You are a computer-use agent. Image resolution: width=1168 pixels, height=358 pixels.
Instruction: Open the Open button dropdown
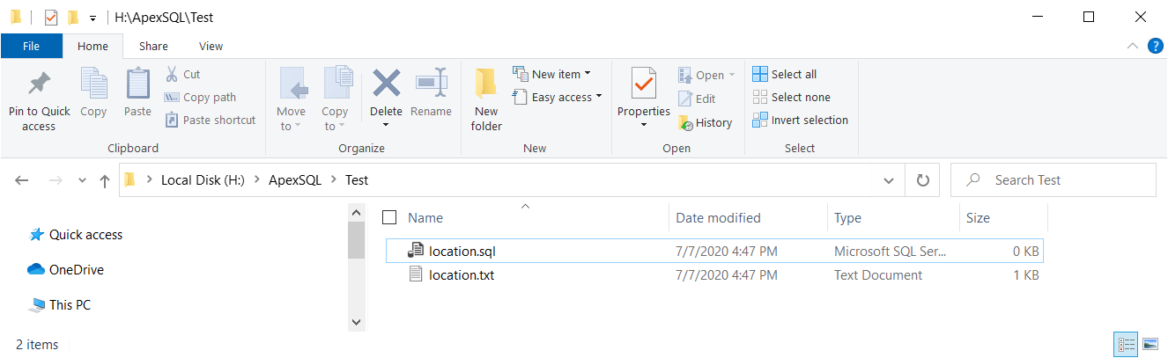731,76
